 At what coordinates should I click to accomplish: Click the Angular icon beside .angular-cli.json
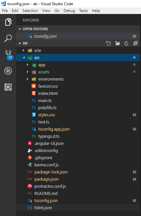[30, 143]
